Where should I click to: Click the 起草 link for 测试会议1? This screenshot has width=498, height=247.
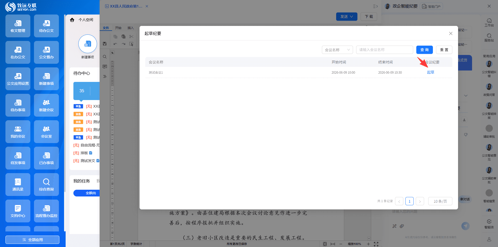click(431, 72)
